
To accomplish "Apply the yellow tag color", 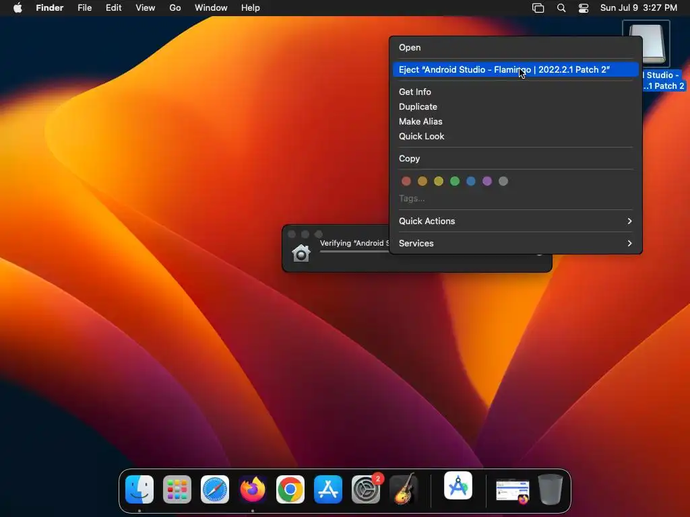I will [439, 181].
